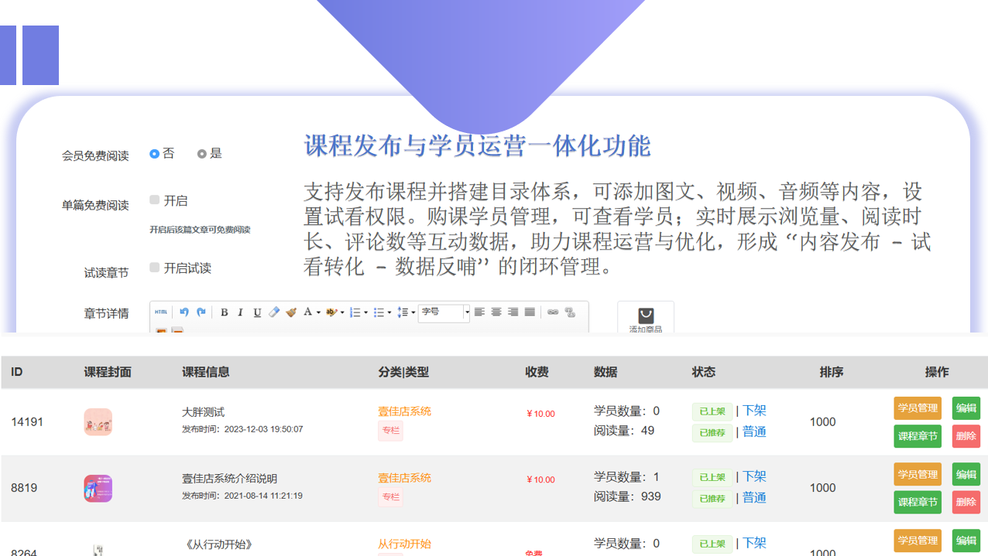This screenshot has width=988, height=556.
Task: Expand the line spacing dropdown arrow
Action: point(413,312)
